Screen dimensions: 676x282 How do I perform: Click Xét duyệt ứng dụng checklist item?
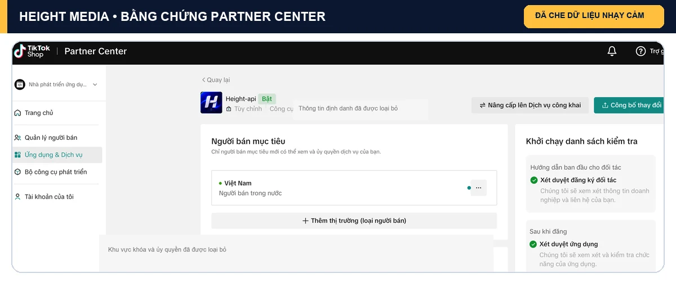coord(568,244)
